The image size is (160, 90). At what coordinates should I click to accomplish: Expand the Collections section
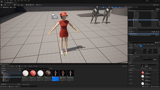click(1, 84)
